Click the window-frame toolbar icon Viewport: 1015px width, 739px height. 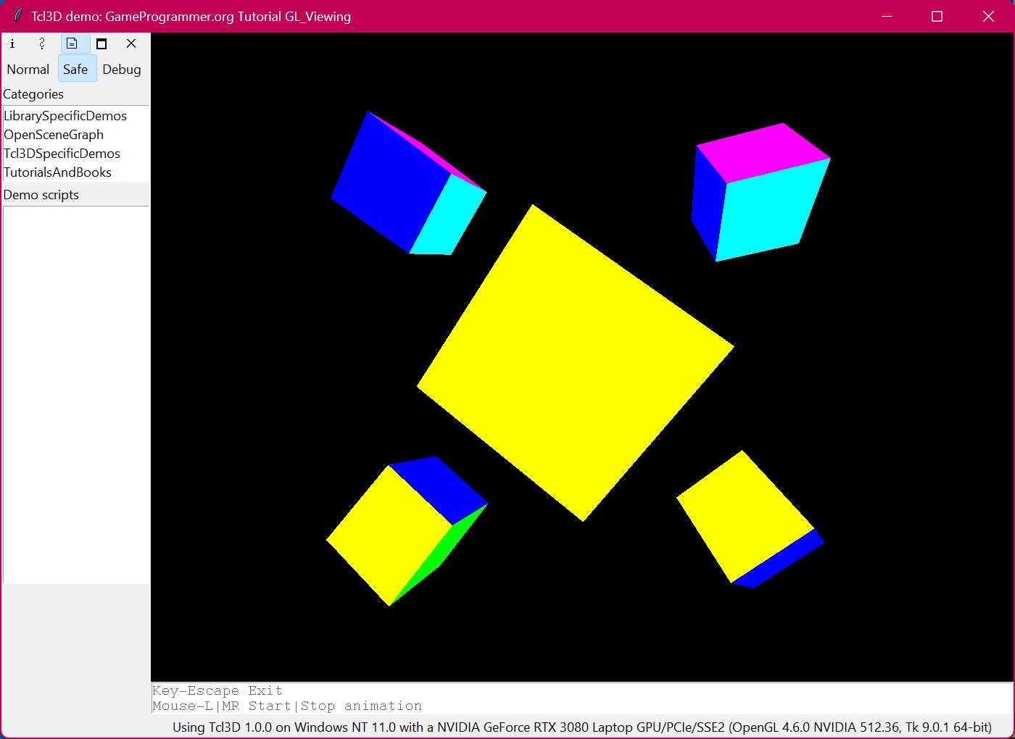tap(101, 43)
